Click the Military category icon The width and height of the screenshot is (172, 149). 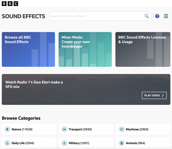point(64,143)
